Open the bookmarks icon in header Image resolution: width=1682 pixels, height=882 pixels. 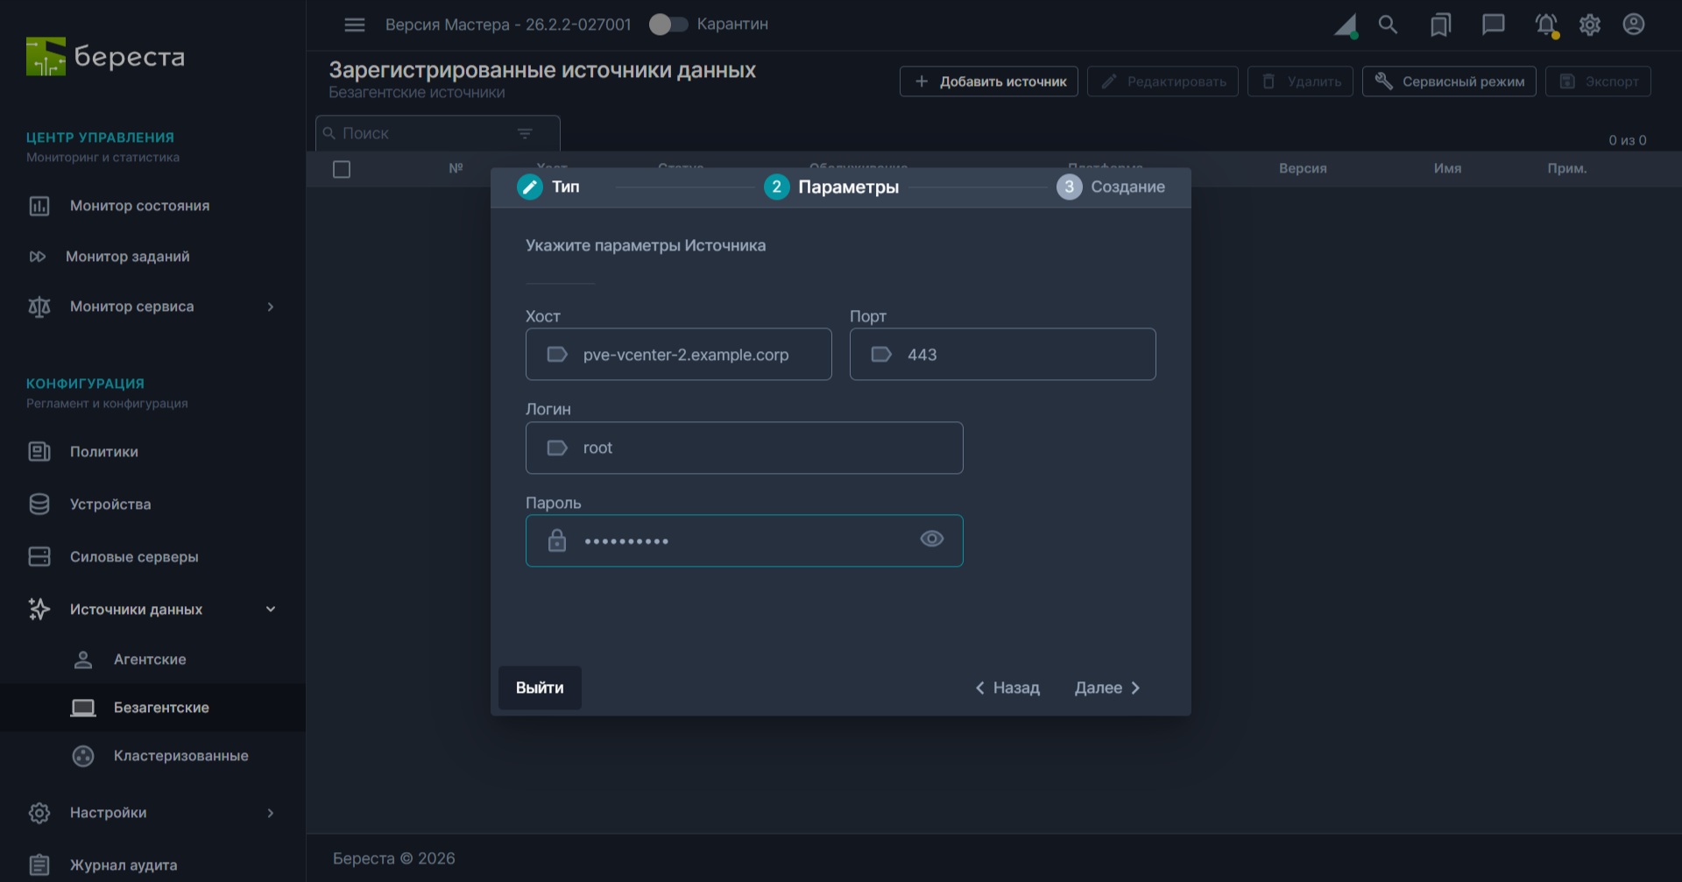tap(1440, 25)
